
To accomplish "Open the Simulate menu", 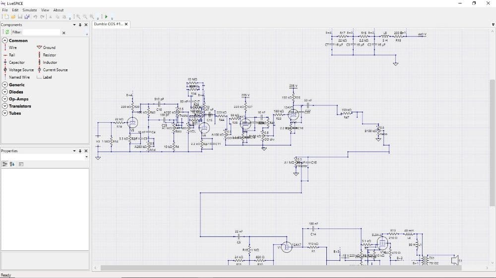I will click(x=29, y=10).
